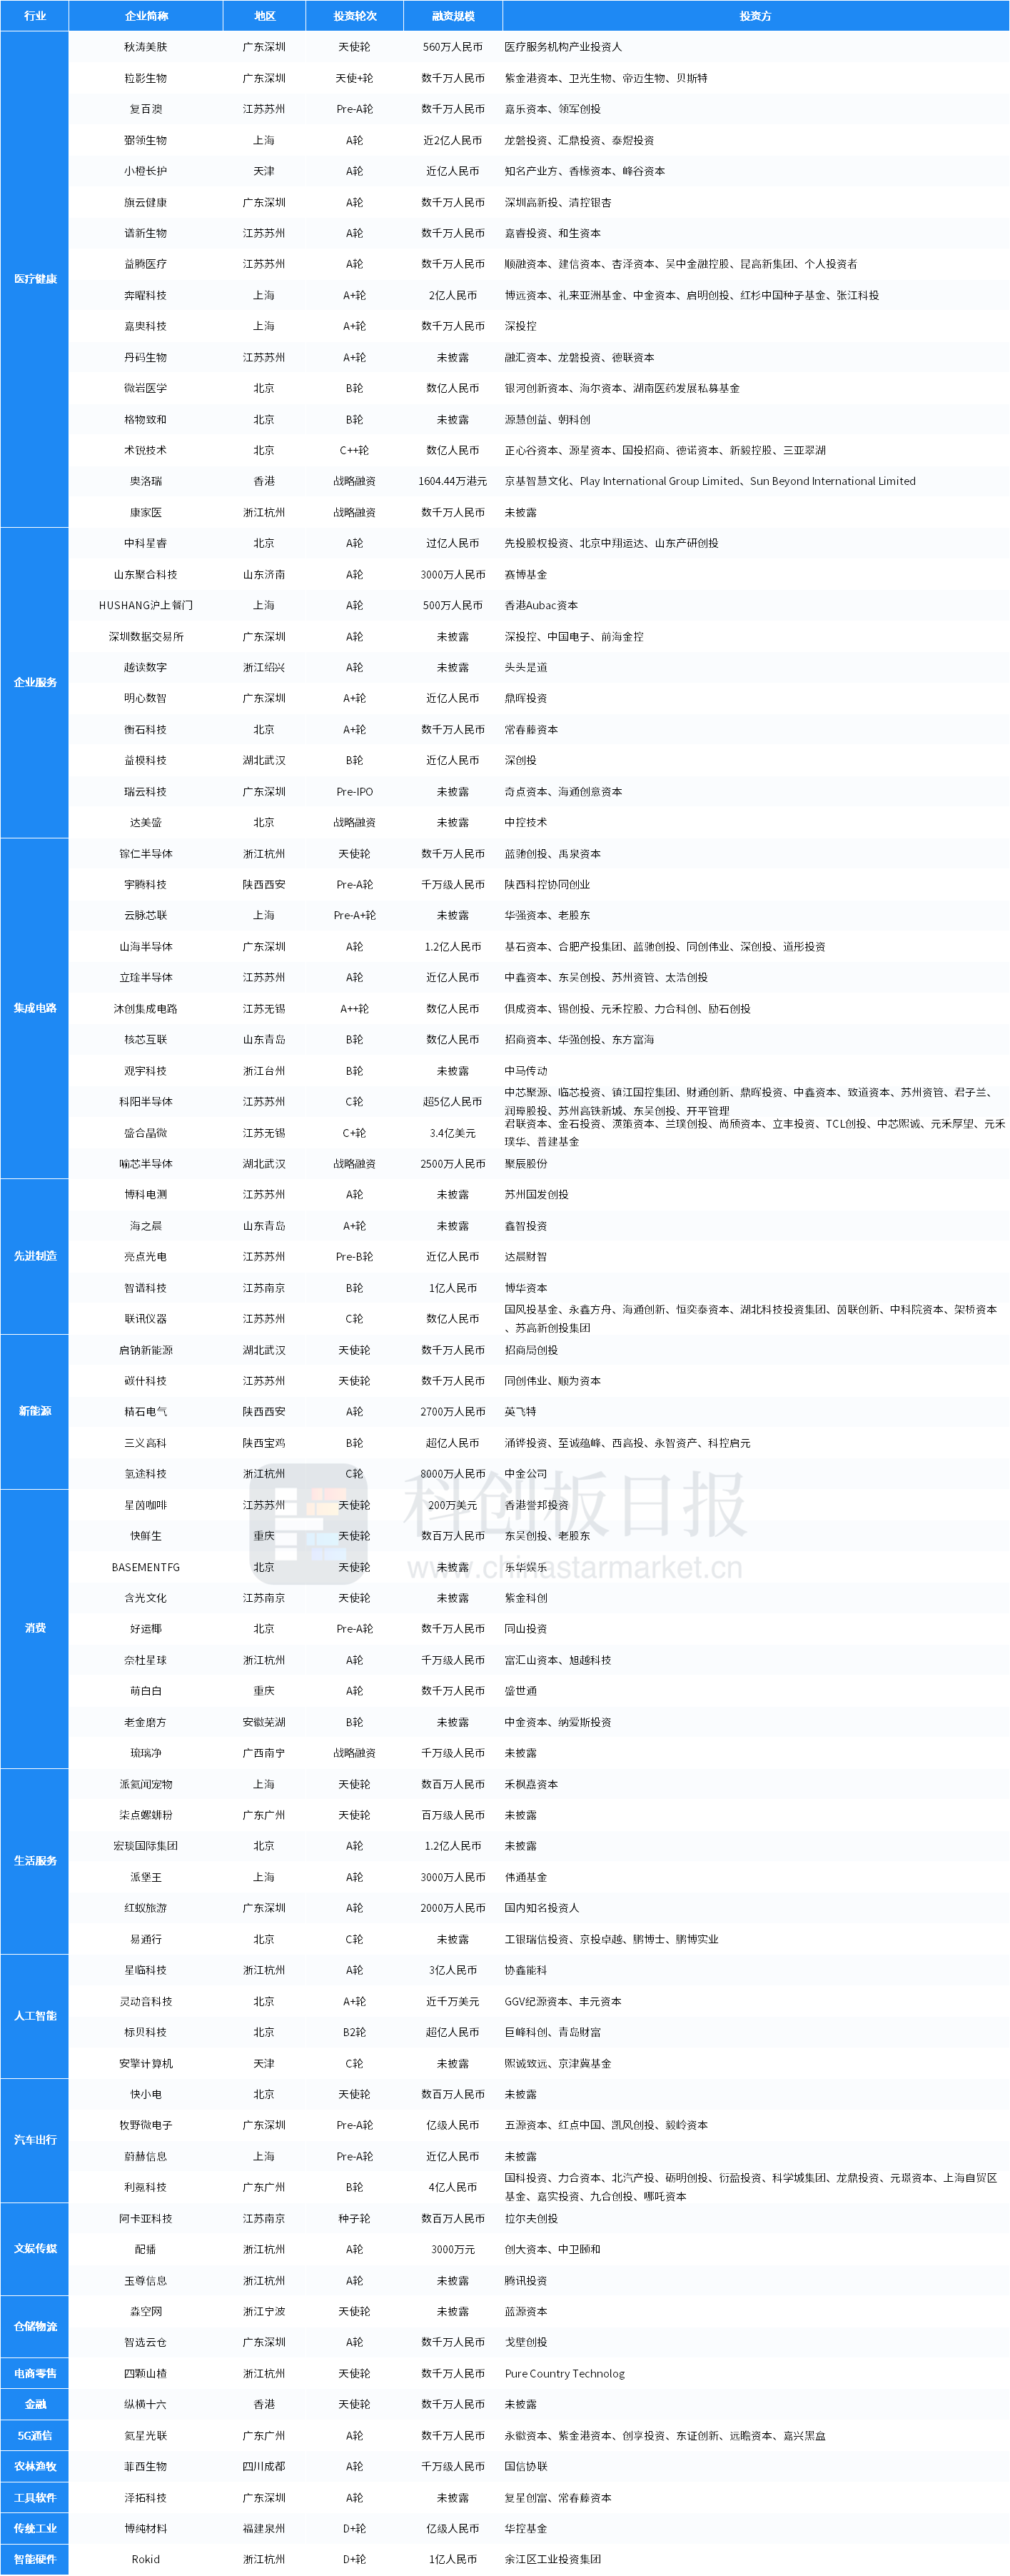Click investor text 医疗服务机构产业投资人
The width and height of the screenshot is (1010, 2576).
[562, 47]
